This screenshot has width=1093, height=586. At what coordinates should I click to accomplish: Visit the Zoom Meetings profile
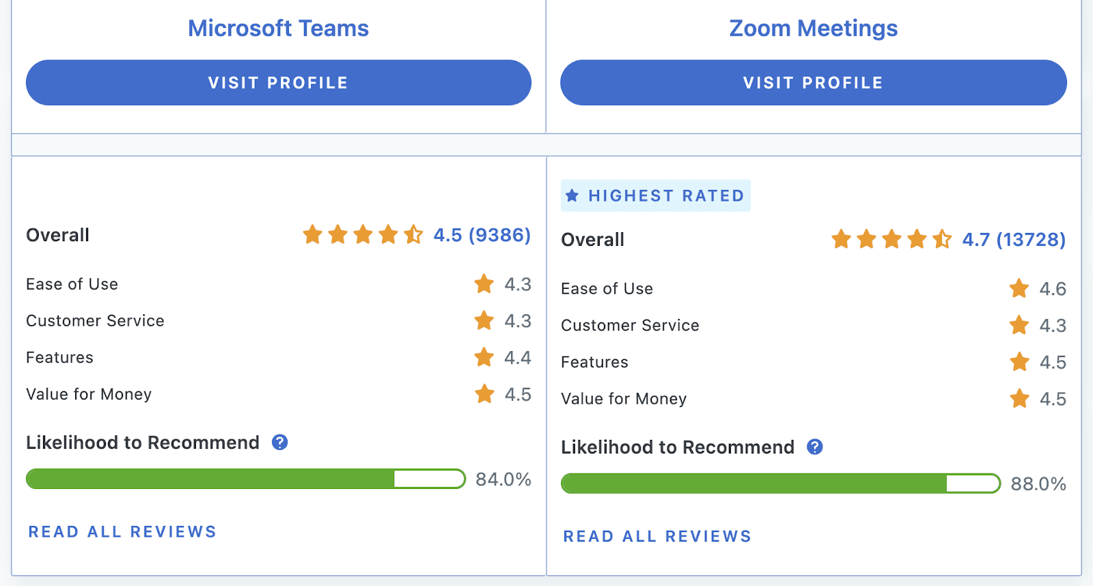[x=813, y=83]
